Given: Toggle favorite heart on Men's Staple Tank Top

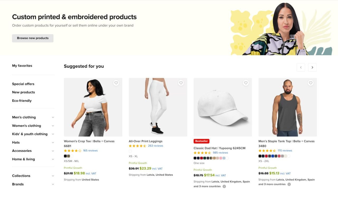Looking at the screenshot, I should pos(311,83).
